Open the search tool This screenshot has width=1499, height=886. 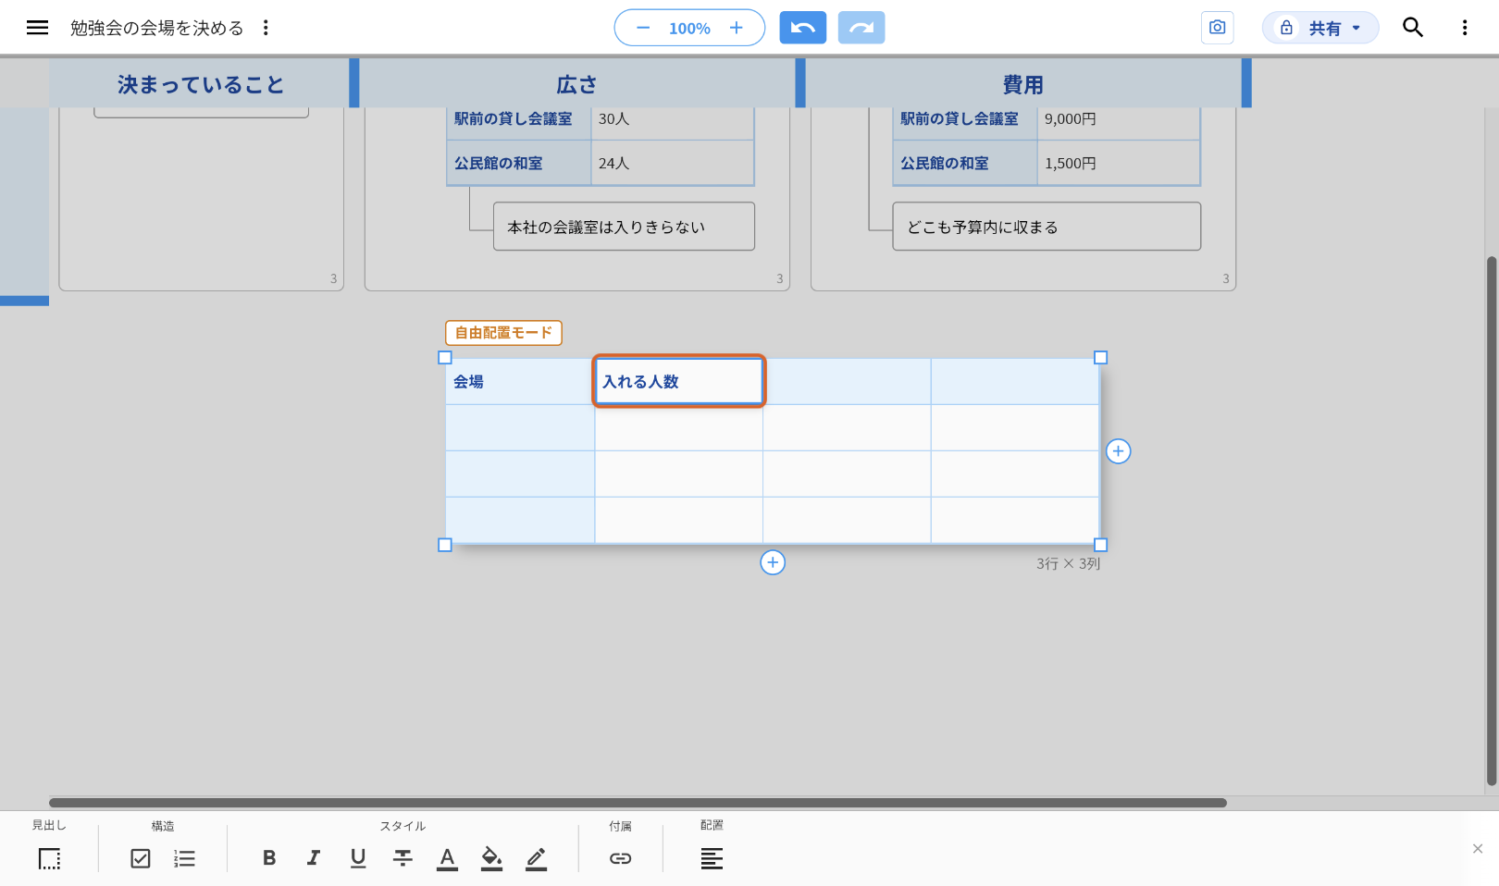pyautogui.click(x=1413, y=28)
